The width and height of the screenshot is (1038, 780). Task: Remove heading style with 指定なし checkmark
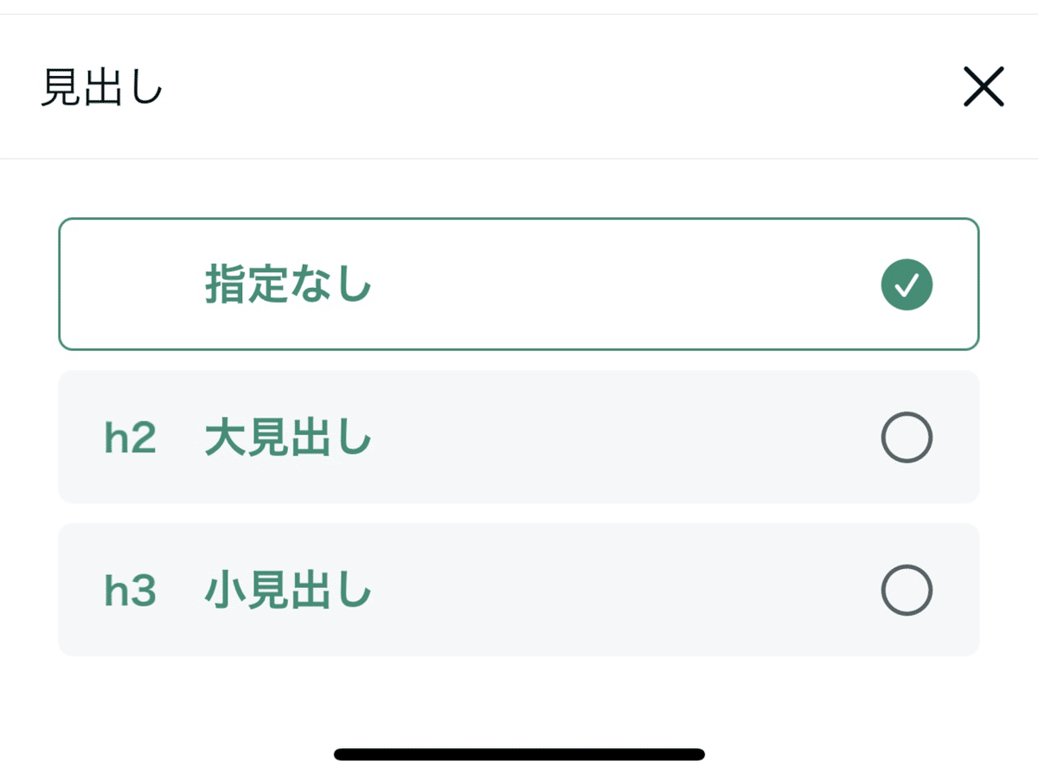click(907, 285)
